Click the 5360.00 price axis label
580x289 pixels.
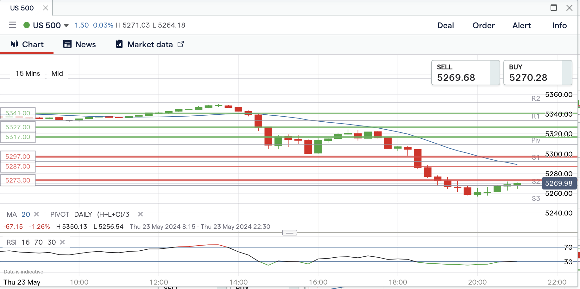pos(559,94)
